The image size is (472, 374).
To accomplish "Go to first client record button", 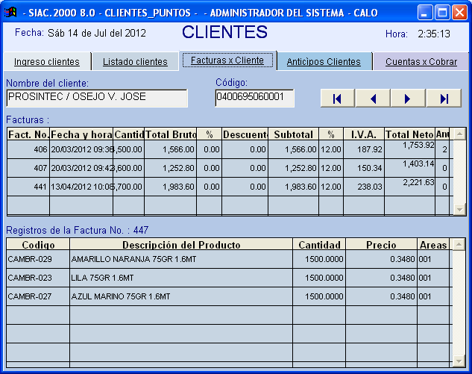I will (338, 99).
